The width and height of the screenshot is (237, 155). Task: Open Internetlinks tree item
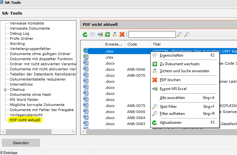pos(21,84)
